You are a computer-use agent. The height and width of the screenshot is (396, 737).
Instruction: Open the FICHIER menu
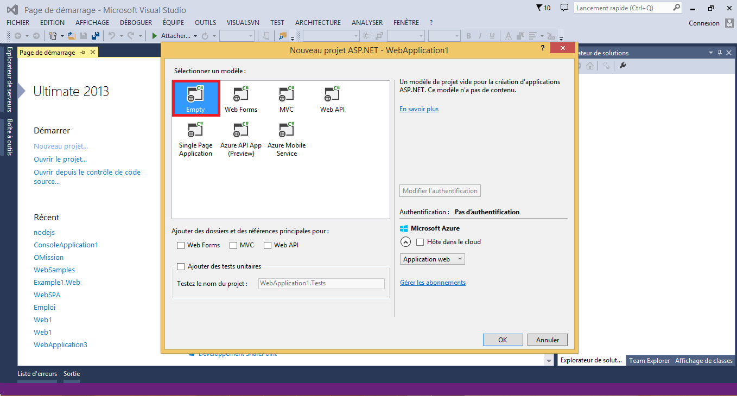(x=18, y=23)
